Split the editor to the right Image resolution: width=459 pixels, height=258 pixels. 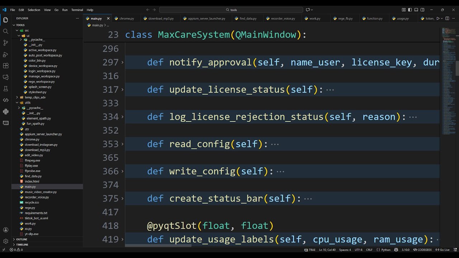pyautogui.click(x=447, y=18)
